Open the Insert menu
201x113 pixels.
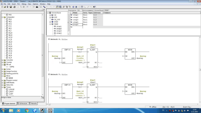point(14,4)
